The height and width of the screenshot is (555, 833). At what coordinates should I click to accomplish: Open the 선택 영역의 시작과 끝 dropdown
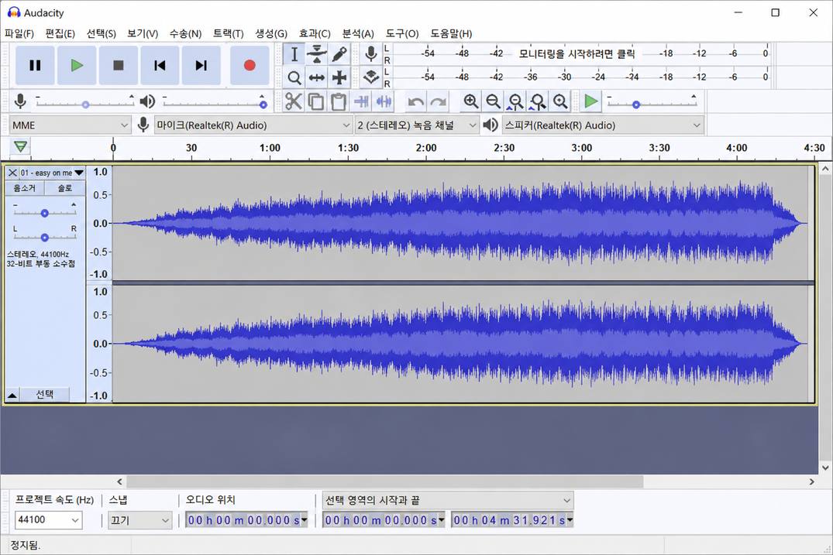[x=448, y=500]
